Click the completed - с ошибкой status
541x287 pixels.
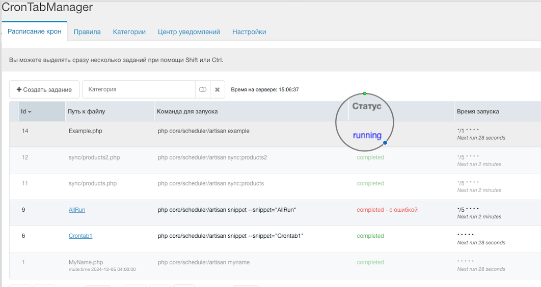click(387, 210)
